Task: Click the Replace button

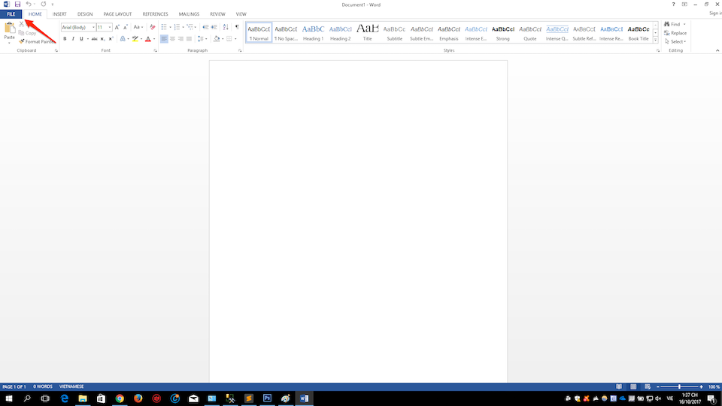Action: pos(675,32)
